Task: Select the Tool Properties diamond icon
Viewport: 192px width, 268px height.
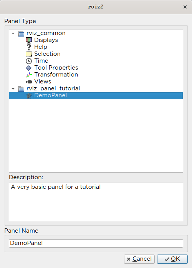Action: [x=29, y=68]
